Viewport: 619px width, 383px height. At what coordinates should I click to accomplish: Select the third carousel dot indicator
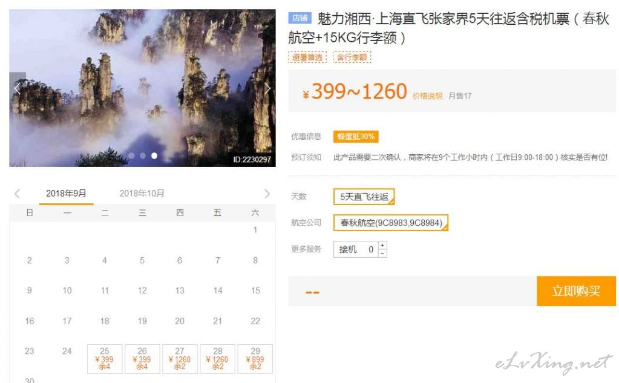coord(154,155)
